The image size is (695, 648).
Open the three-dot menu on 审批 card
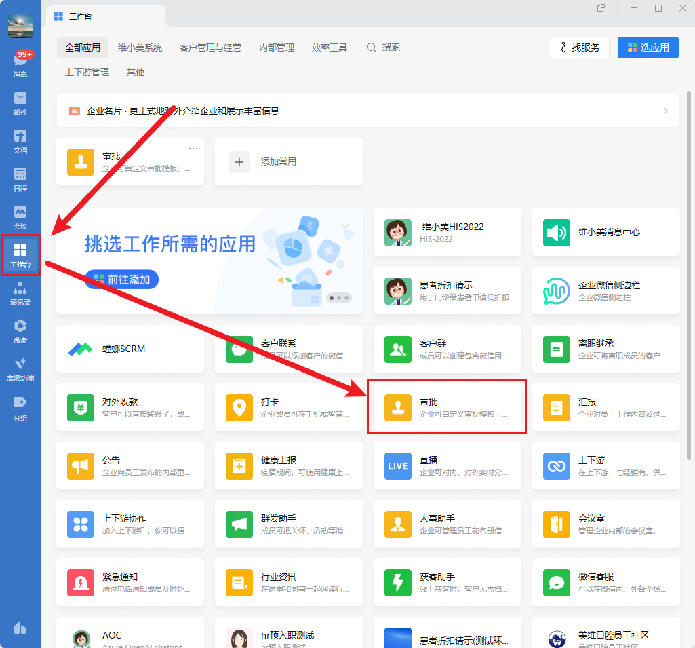click(193, 149)
